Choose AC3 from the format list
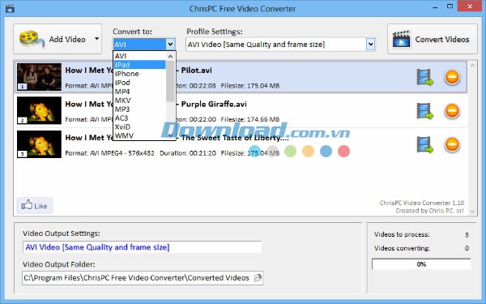The height and width of the screenshot is (304, 486). tap(140, 118)
